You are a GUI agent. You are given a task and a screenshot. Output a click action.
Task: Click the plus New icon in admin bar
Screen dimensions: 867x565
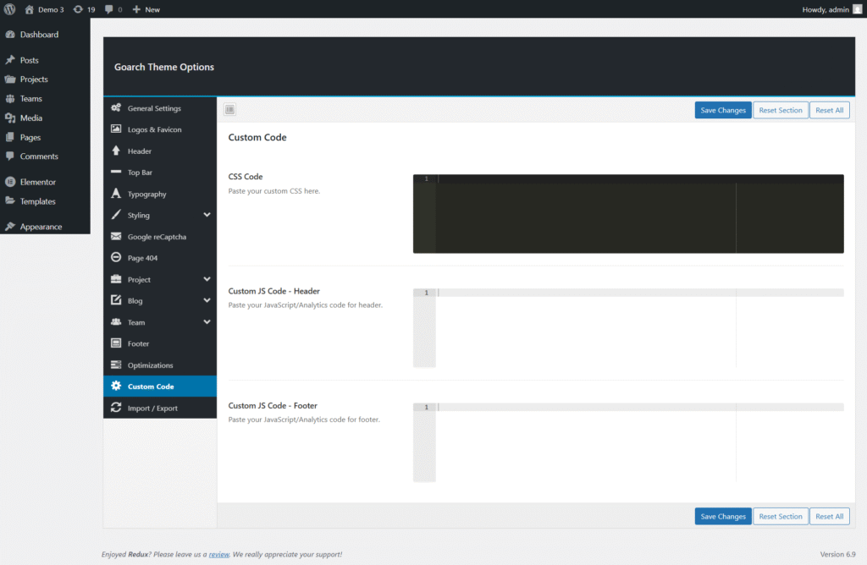point(136,9)
